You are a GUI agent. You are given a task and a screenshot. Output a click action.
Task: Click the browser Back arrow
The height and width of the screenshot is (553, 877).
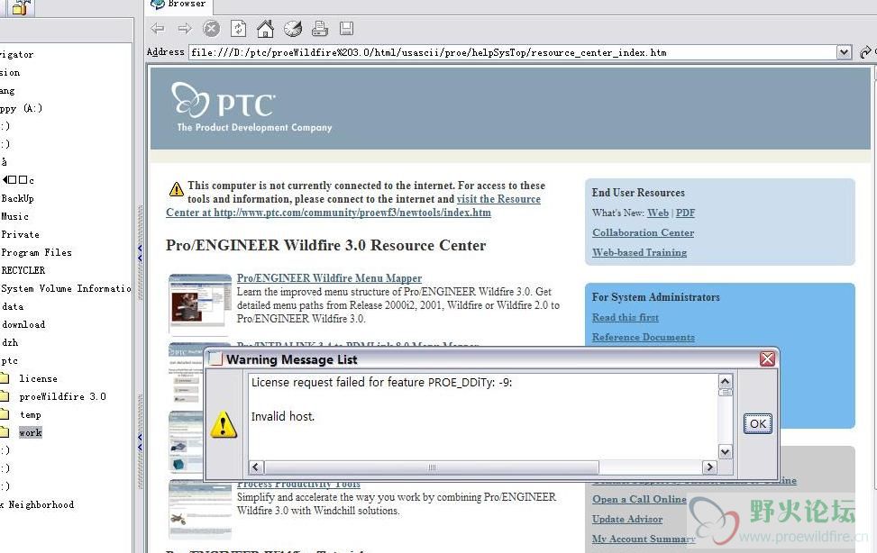click(x=158, y=29)
